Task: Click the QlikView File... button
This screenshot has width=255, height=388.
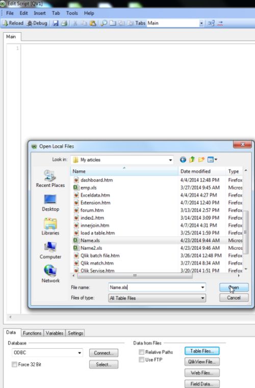Action: (x=202, y=362)
